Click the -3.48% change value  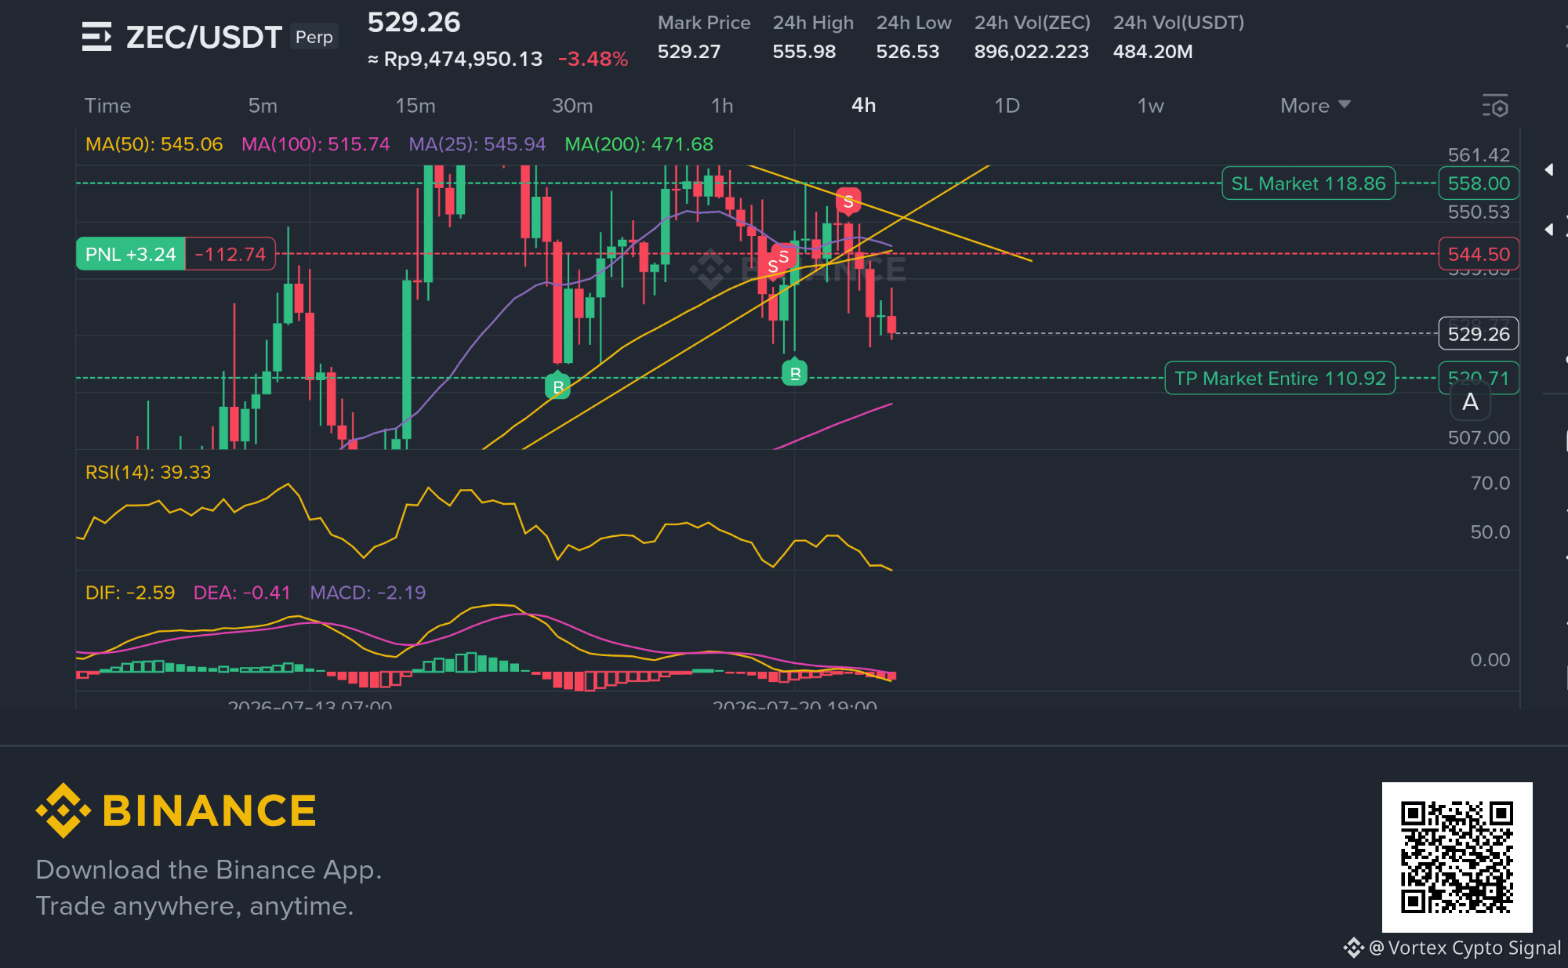[x=593, y=59]
